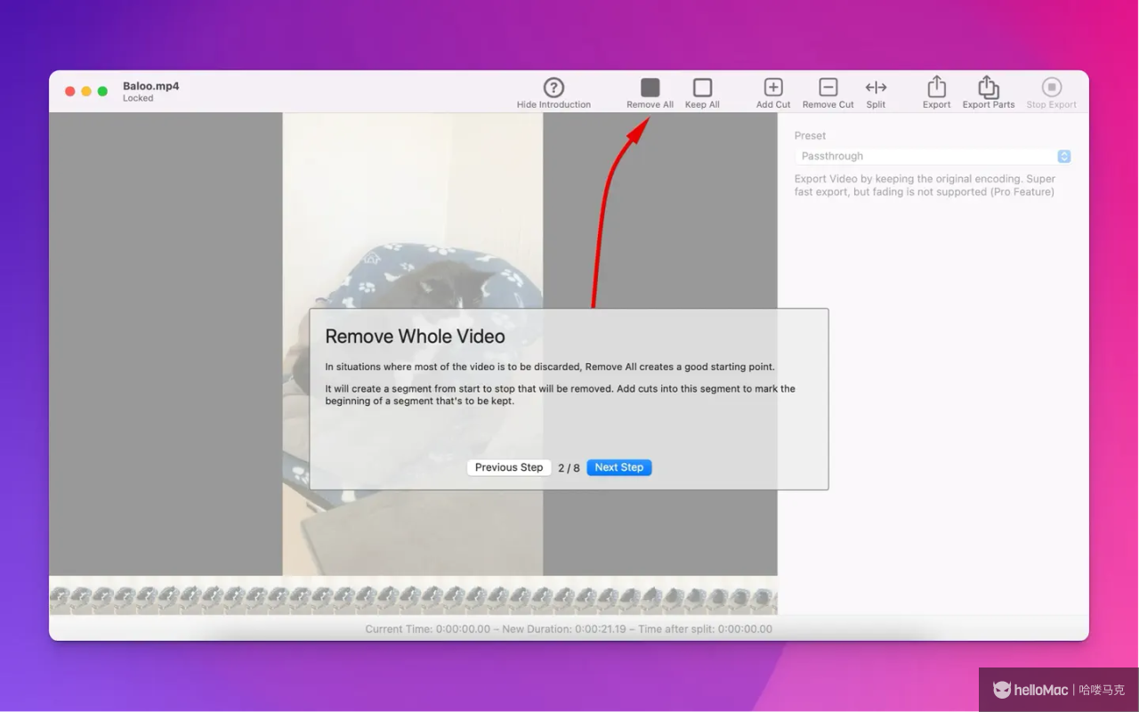
Task: Open the Passthrough preset dropdown
Action: [933, 156]
